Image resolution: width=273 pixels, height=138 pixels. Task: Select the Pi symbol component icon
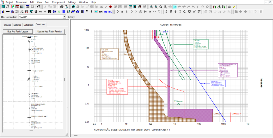(x=31, y=12)
